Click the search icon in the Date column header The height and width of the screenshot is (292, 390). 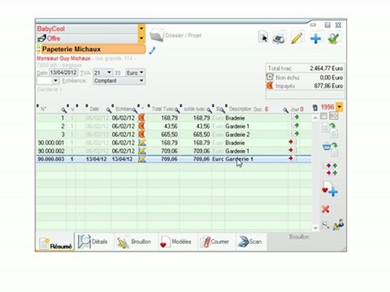click(x=108, y=109)
